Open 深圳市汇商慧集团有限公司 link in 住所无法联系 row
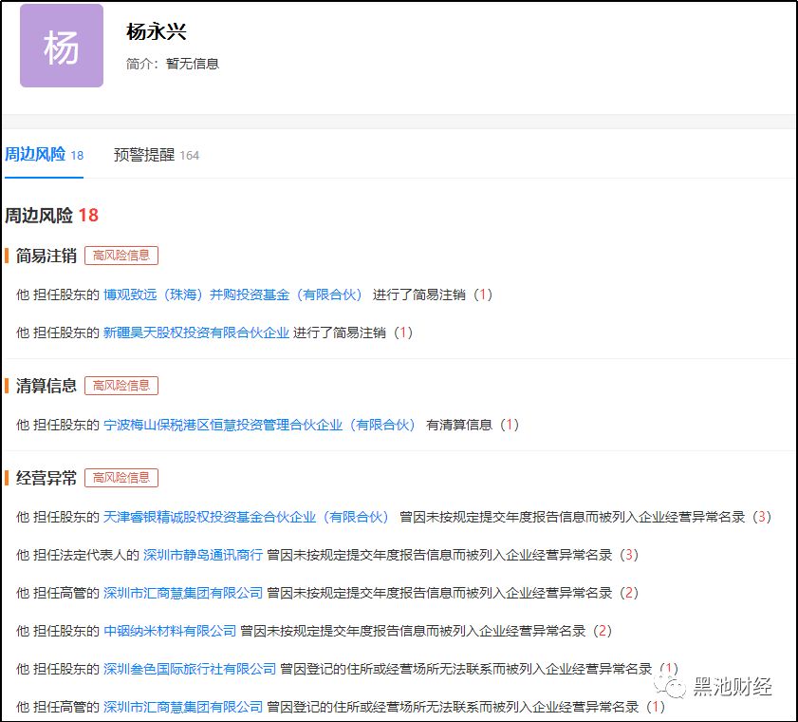798x722 pixels. pos(183,707)
